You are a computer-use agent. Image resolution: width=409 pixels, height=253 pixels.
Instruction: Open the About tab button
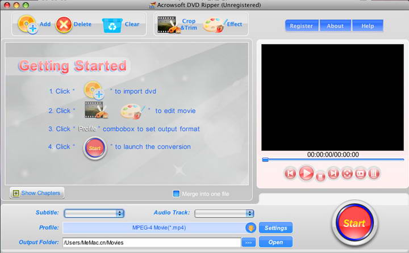[x=336, y=26]
